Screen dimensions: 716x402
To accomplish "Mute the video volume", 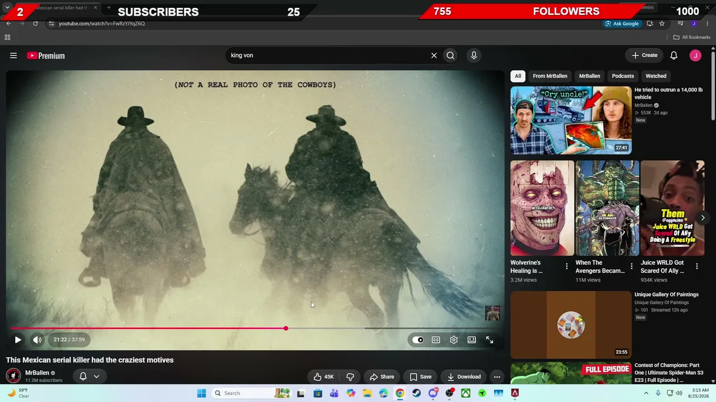I will click(37, 339).
